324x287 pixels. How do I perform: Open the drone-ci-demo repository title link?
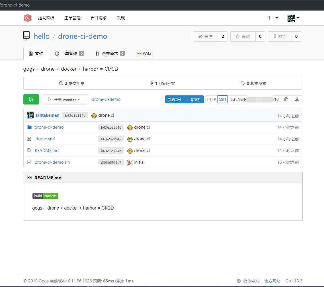click(x=83, y=36)
